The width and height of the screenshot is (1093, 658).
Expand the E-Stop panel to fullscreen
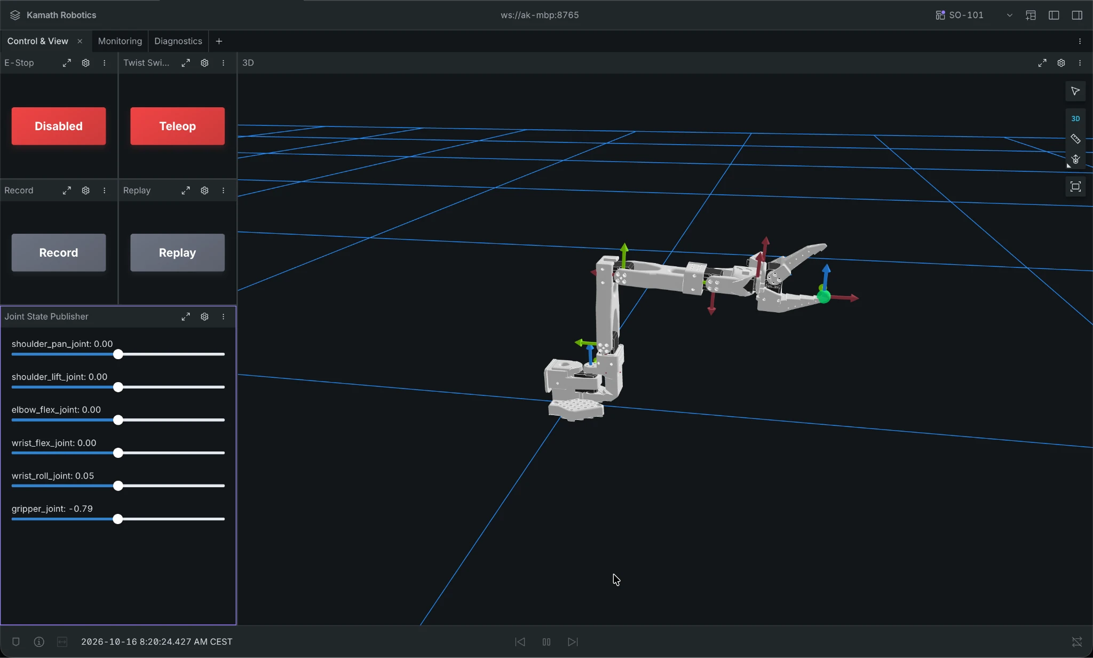click(x=67, y=63)
